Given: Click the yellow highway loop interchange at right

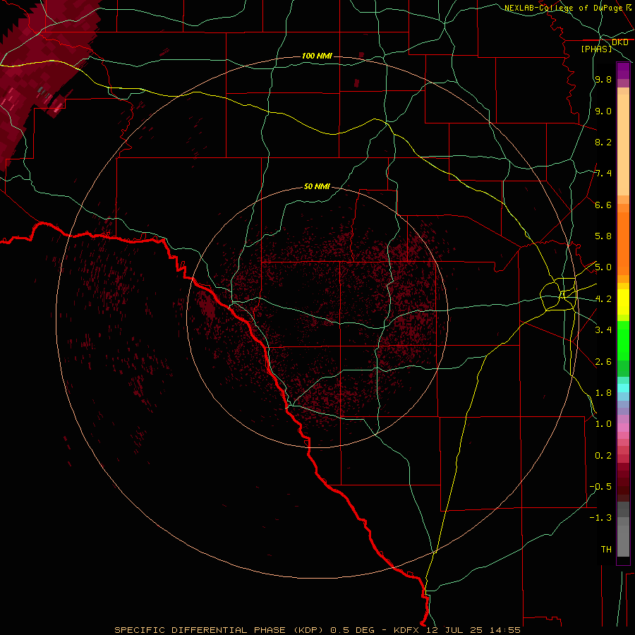Looking at the screenshot, I should pos(559,294).
